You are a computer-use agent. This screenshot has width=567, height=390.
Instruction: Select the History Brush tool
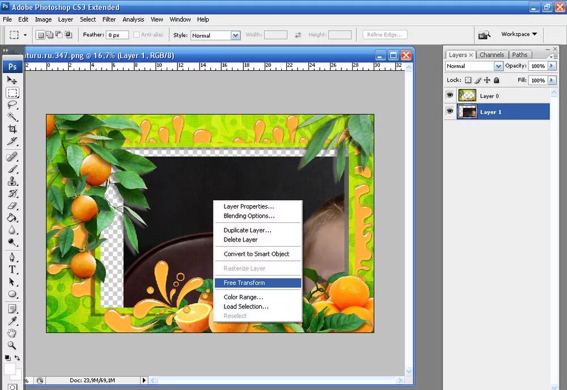pos(12,193)
